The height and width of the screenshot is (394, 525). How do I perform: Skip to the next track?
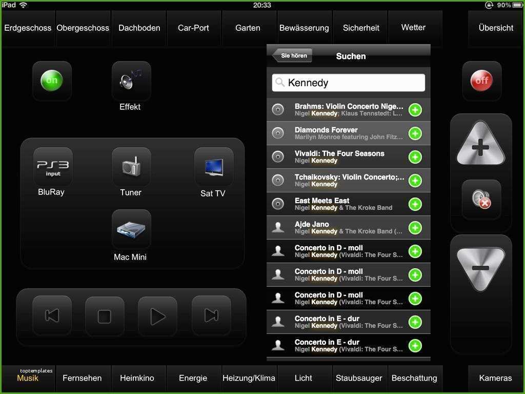pos(211,316)
